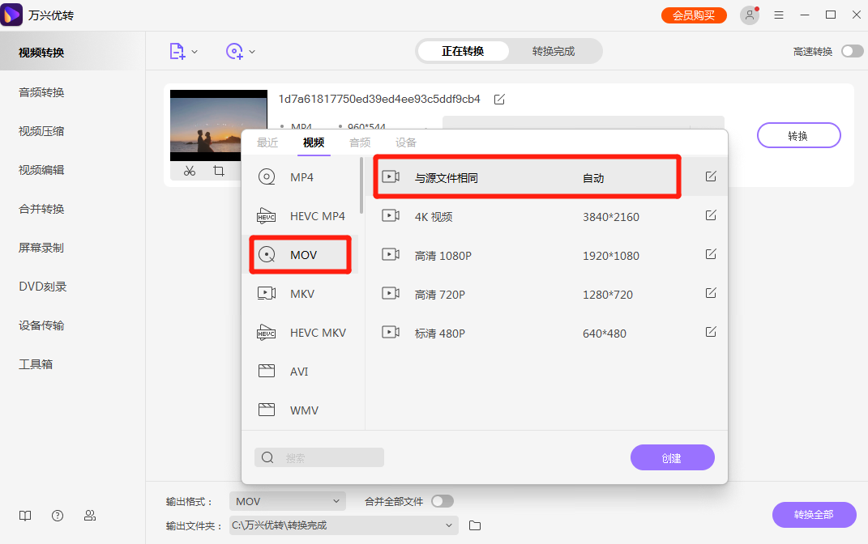
Task: Rename the file via the pencil icon
Action: tap(499, 99)
